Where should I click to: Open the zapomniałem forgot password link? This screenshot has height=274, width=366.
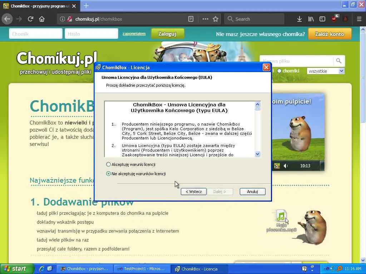(x=134, y=34)
